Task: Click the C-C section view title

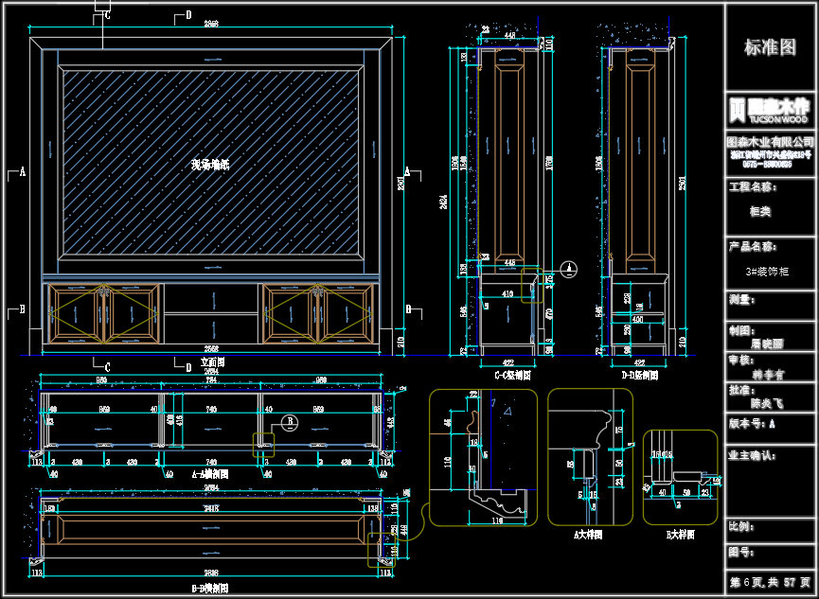Action: pos(512,376)
